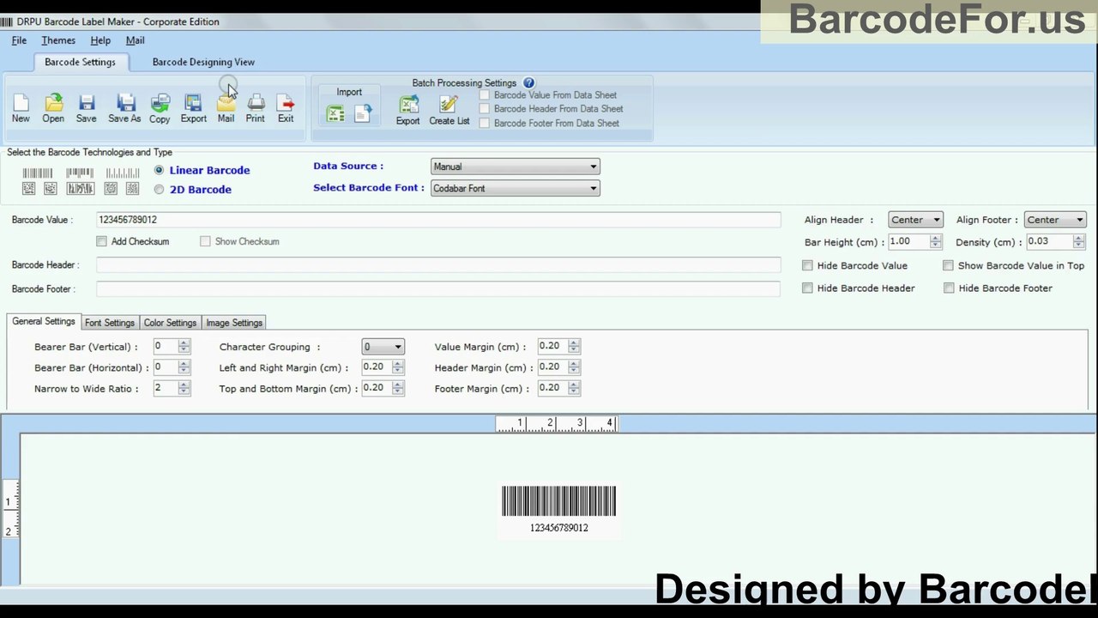Click the Exit toolbar icon

pos(286,108)
